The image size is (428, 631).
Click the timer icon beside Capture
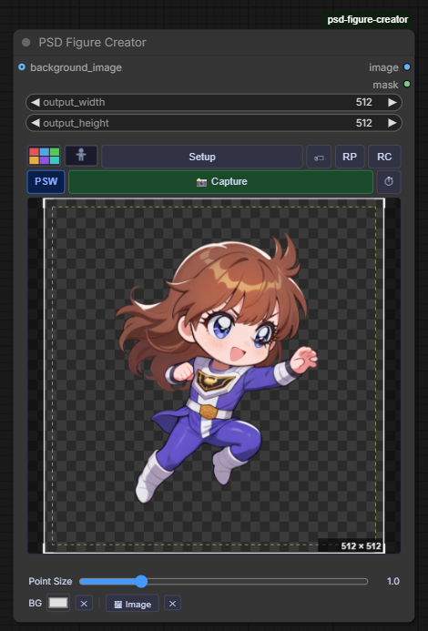[x=389, y=181]
